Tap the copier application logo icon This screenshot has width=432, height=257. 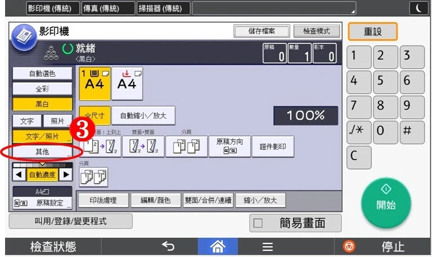(x=24, y=37)
